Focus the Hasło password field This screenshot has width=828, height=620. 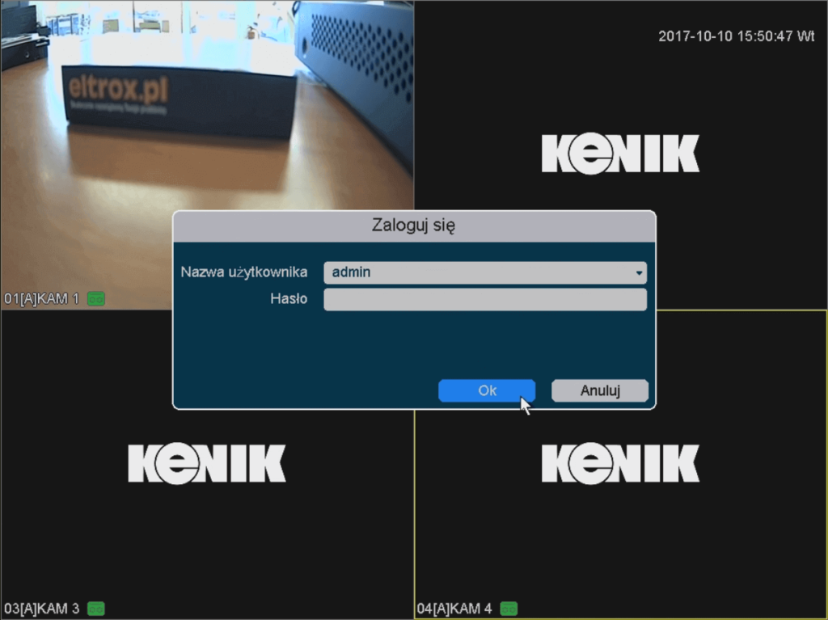[484, 300]
